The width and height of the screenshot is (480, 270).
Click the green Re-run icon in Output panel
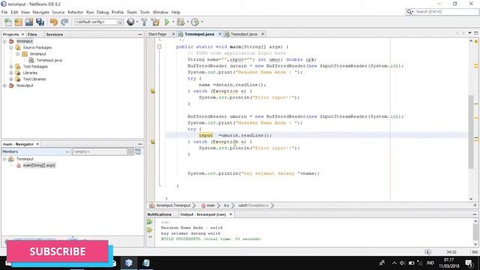pyautogui.click(x=150, y=222)
